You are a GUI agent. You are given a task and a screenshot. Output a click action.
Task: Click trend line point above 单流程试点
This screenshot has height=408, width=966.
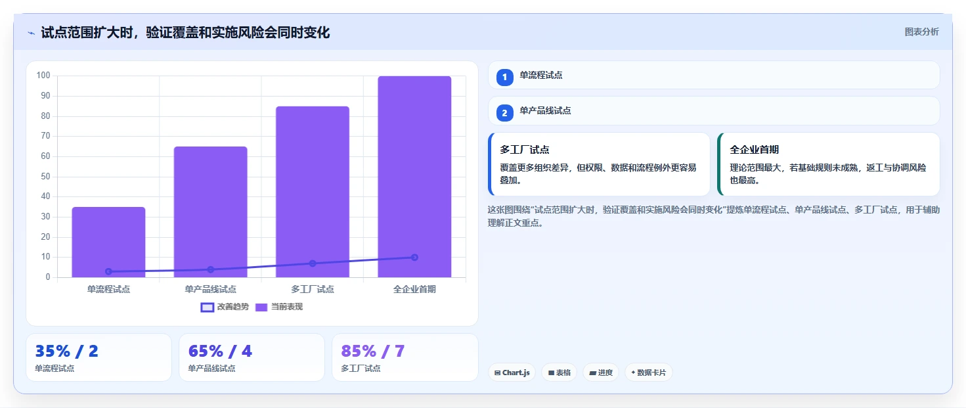pos(108,271)
